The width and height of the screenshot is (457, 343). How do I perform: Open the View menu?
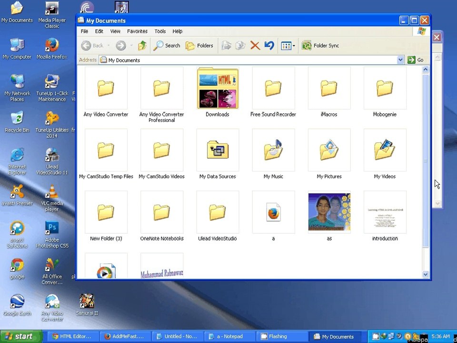[115, 31]
